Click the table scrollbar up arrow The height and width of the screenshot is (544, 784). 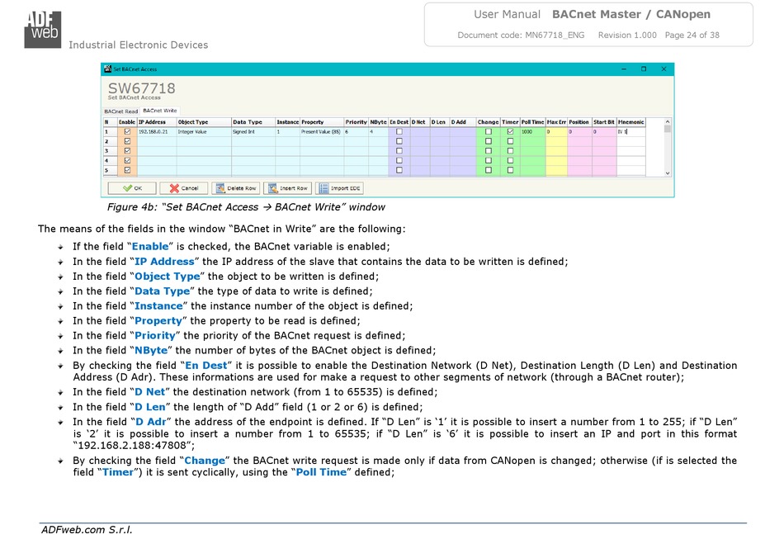point(667,121)
